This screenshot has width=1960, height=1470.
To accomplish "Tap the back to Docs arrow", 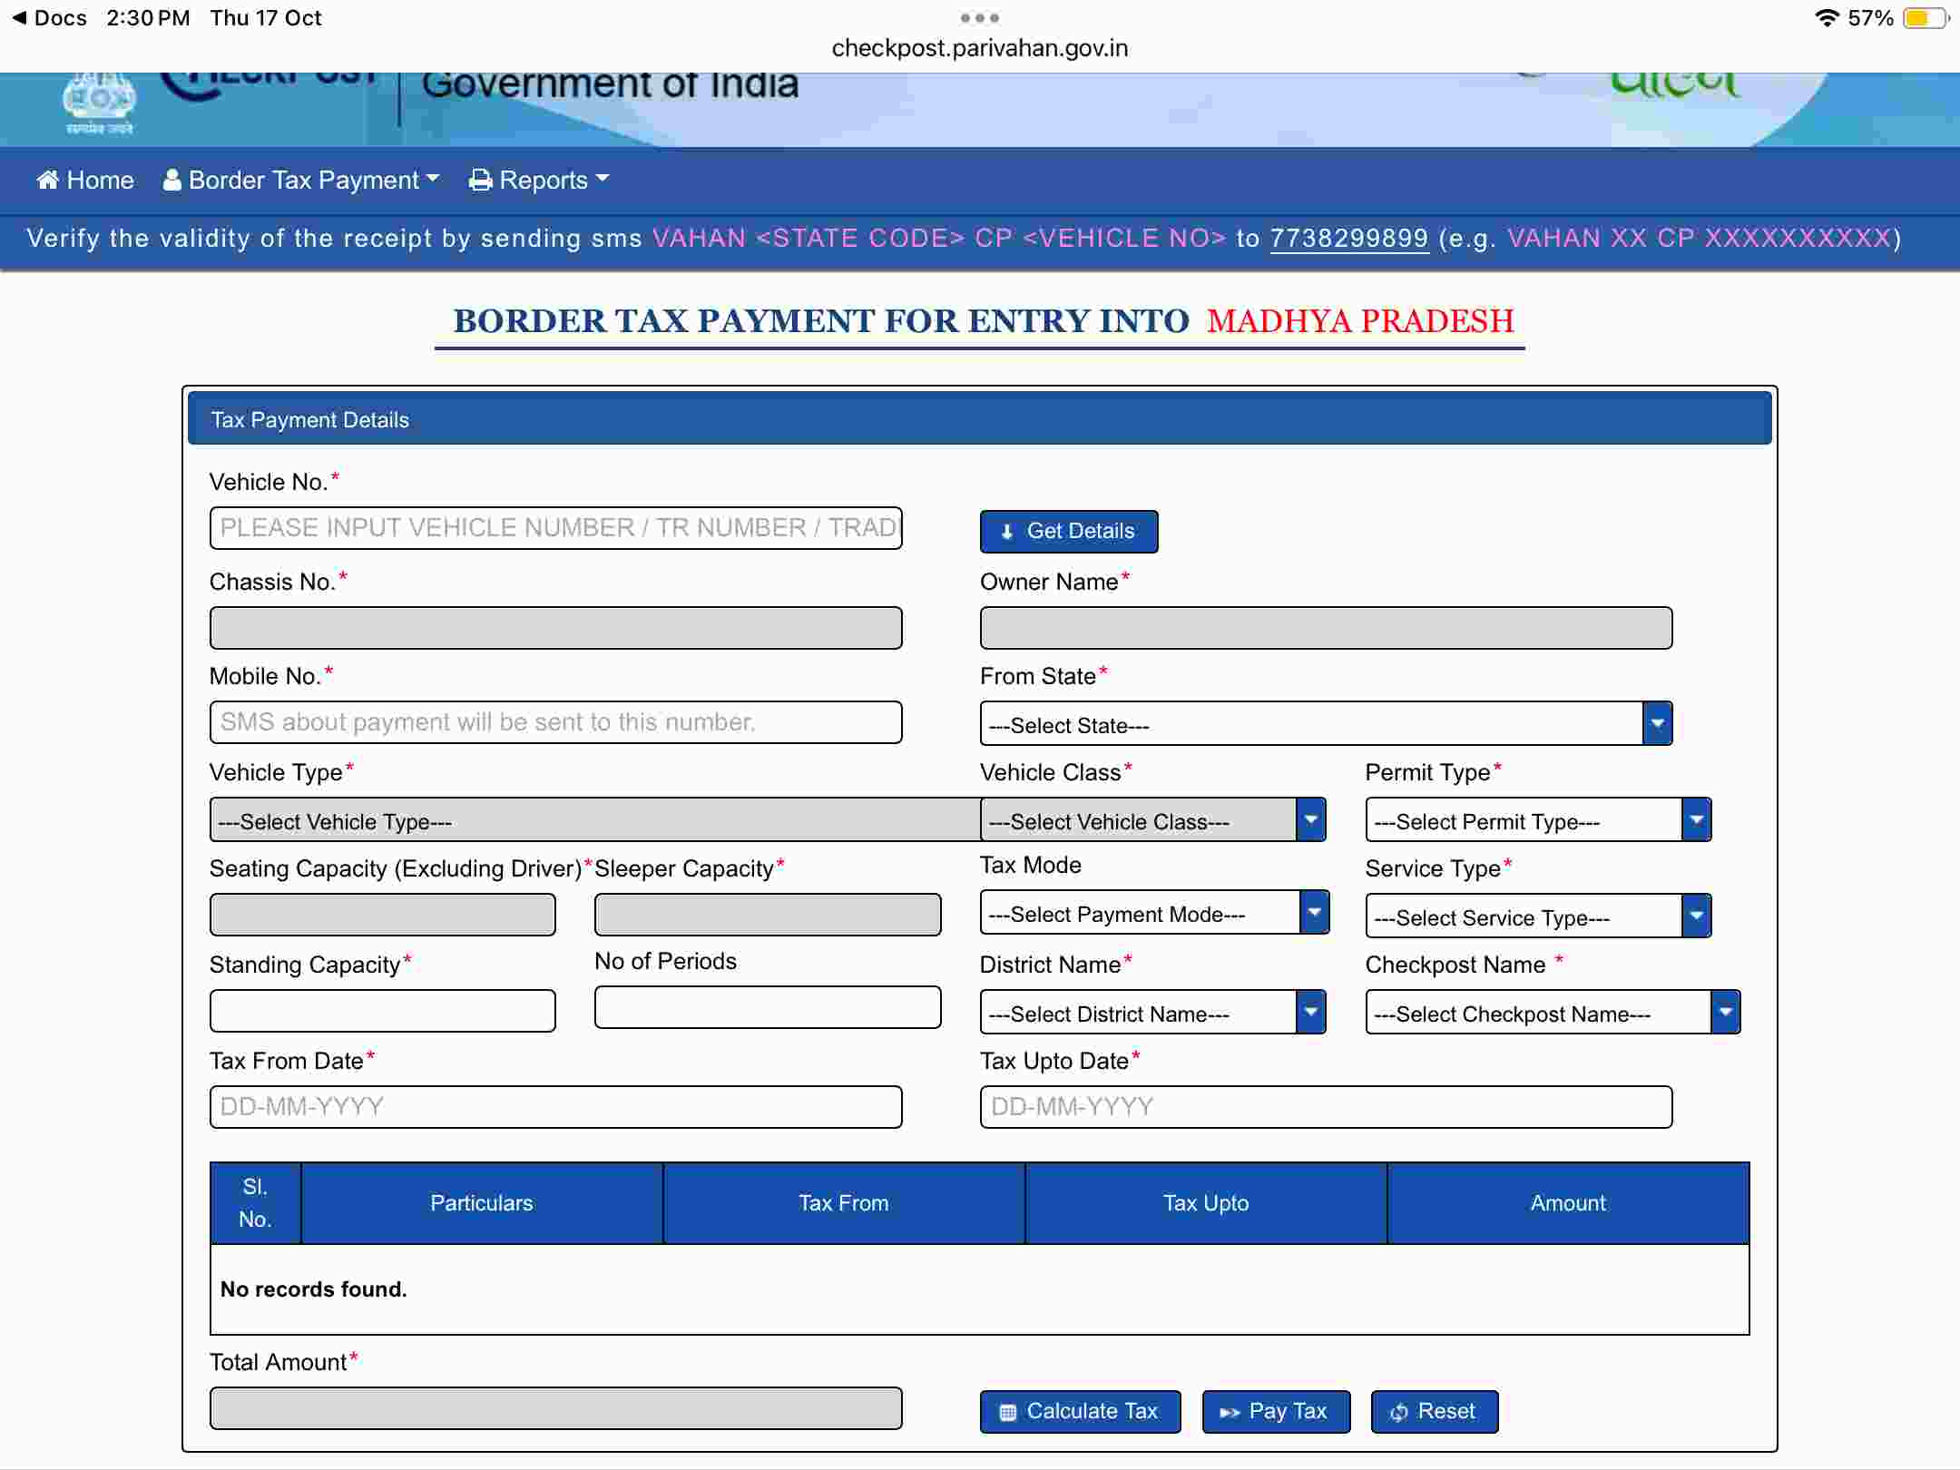I will coord(20,17).
